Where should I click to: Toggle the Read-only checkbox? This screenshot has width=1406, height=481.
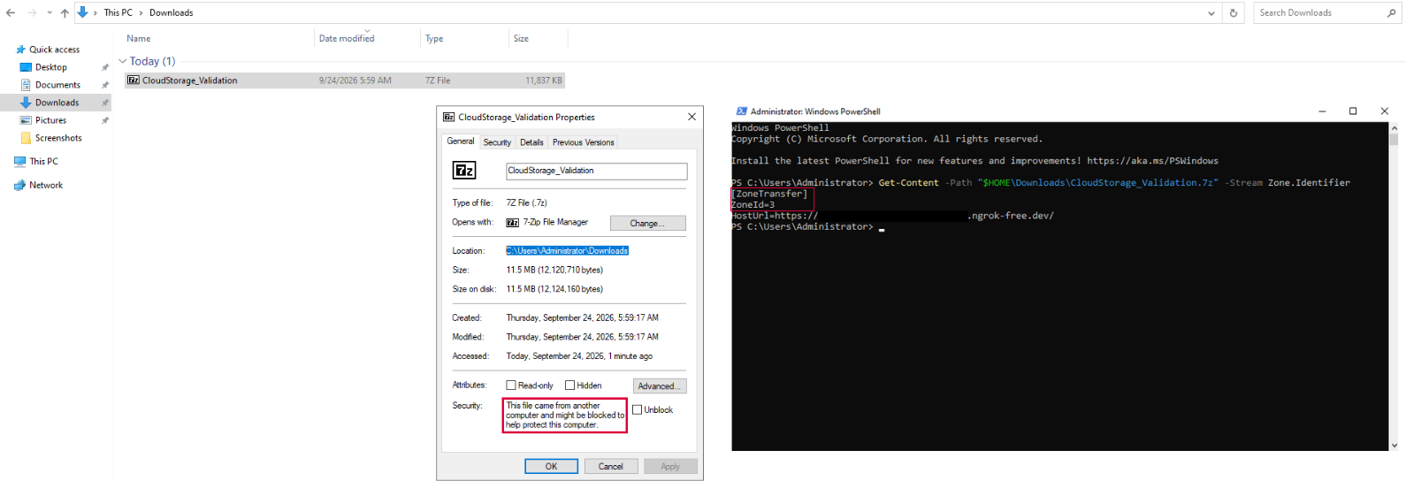click(511, 386)
